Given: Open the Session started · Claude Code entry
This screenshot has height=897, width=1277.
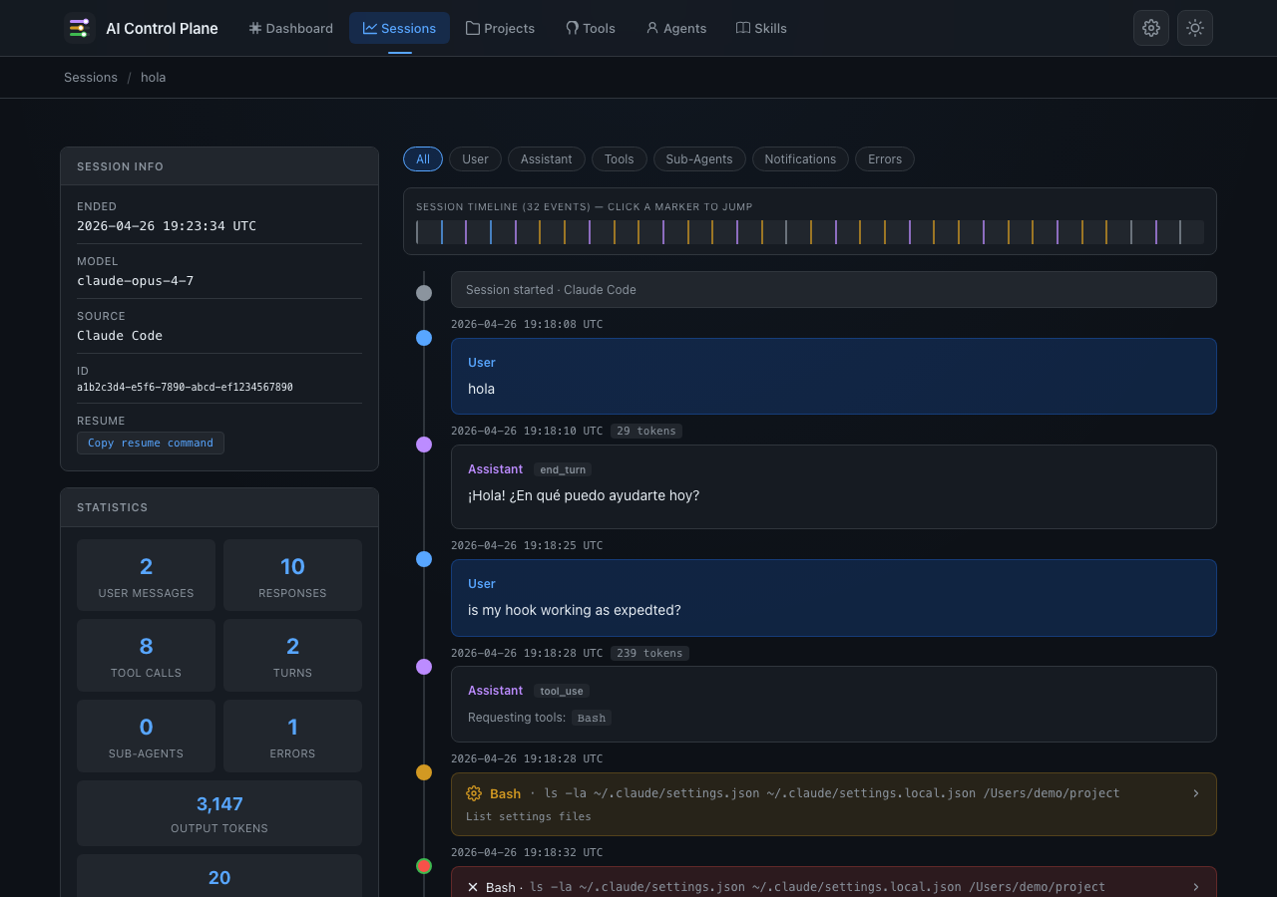Looking at the screenshot, I should [x=834, y=290].
